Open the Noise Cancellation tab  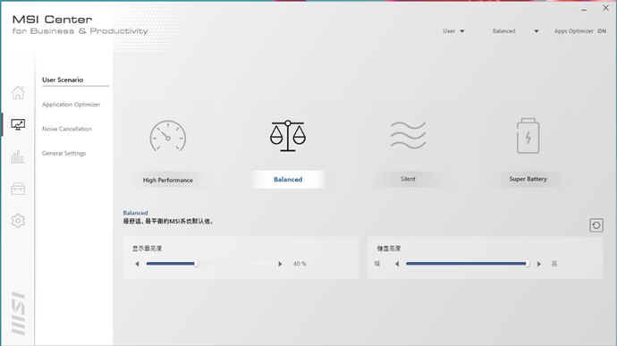tap(67, 129)
